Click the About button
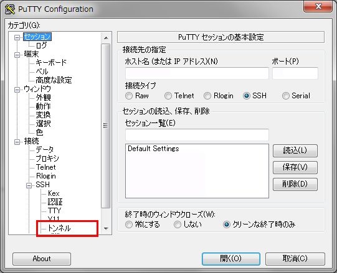The height and width of the screenshot is (273, 337). 42,259
